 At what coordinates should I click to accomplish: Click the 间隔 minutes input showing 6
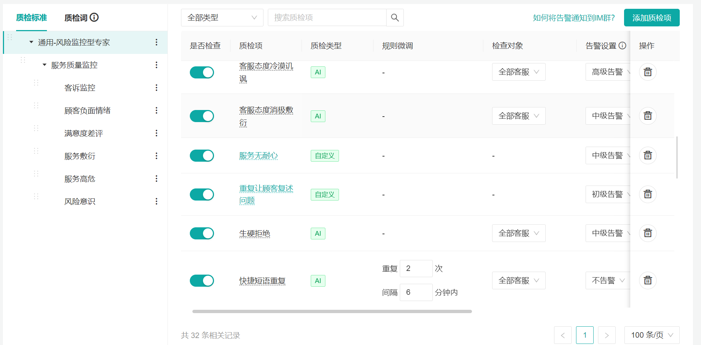[416, 292]
